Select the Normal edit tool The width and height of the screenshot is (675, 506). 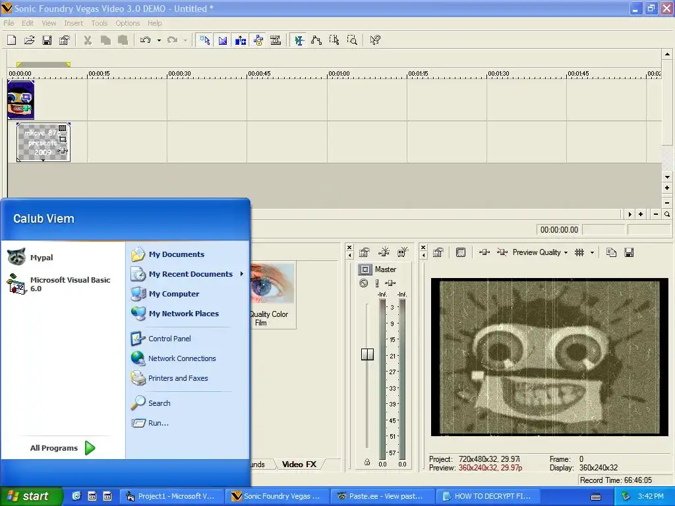pyautogui.click(x=299, y=40)
